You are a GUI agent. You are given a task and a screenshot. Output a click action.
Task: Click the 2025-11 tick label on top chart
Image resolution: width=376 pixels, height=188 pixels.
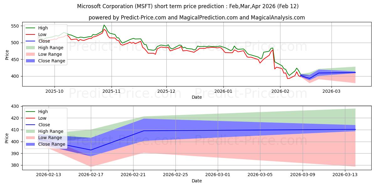[111, 91]
